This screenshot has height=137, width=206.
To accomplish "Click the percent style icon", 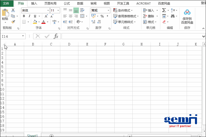I will click(102, 16).
